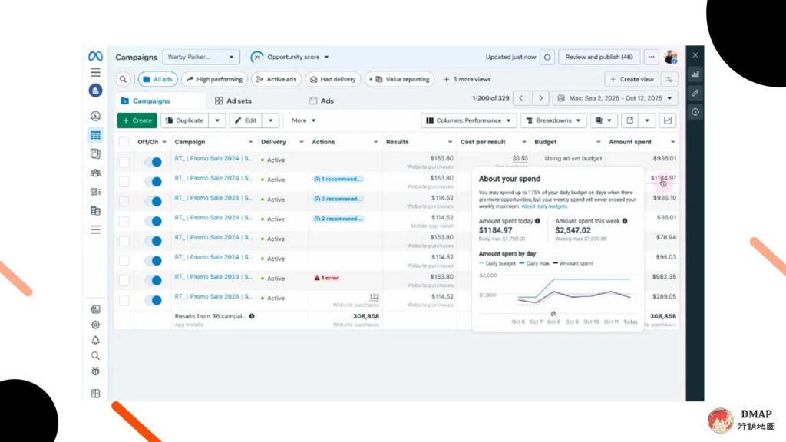Click the pencil edit icon in right panel
Screen dimensions: 786x442
click(695, 93)
